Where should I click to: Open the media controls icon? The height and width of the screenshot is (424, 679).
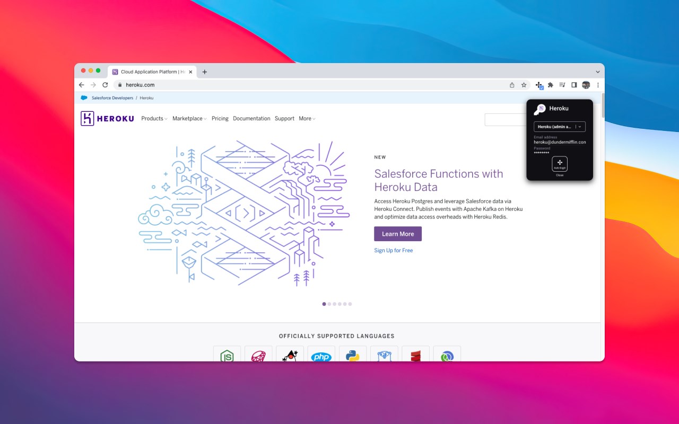(x=562, y=85)
